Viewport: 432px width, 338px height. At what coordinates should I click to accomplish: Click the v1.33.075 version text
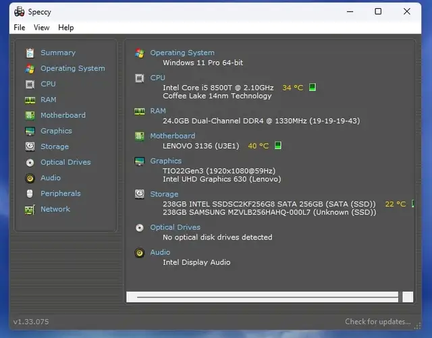click(31, 322)
